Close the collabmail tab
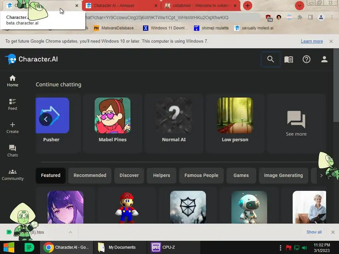The image size is (339, 254). point(235,6)
